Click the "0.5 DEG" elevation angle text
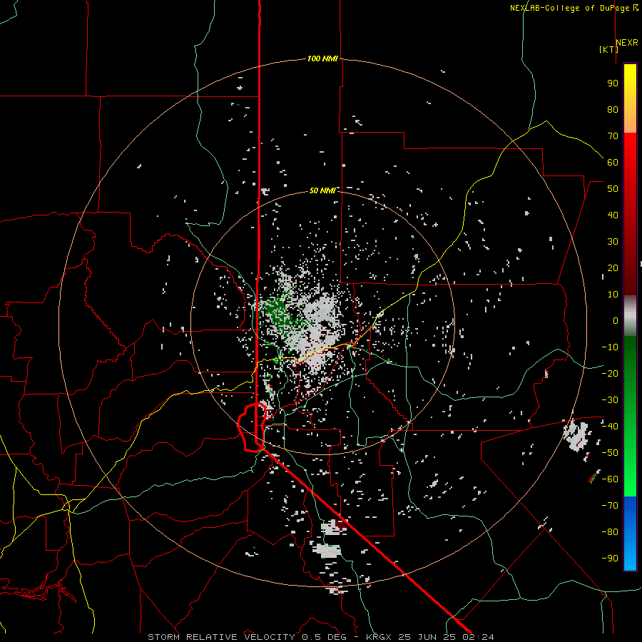Image resolution: width=642 pixels, height=642 pixels. click(324, 637)
